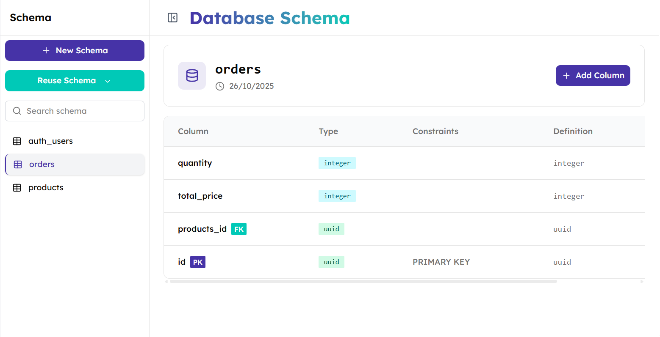Screen dimensions: 660x337
Task: Click the orders table title
Action: tap(238, 69)
